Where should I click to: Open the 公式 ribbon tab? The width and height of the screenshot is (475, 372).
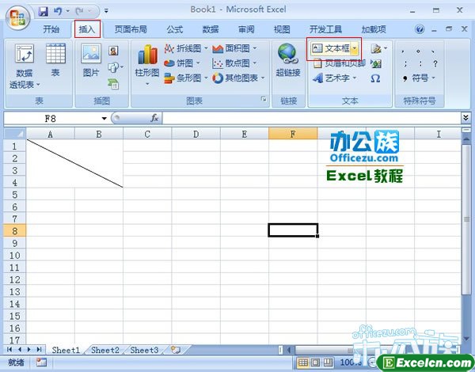[175, 29]
